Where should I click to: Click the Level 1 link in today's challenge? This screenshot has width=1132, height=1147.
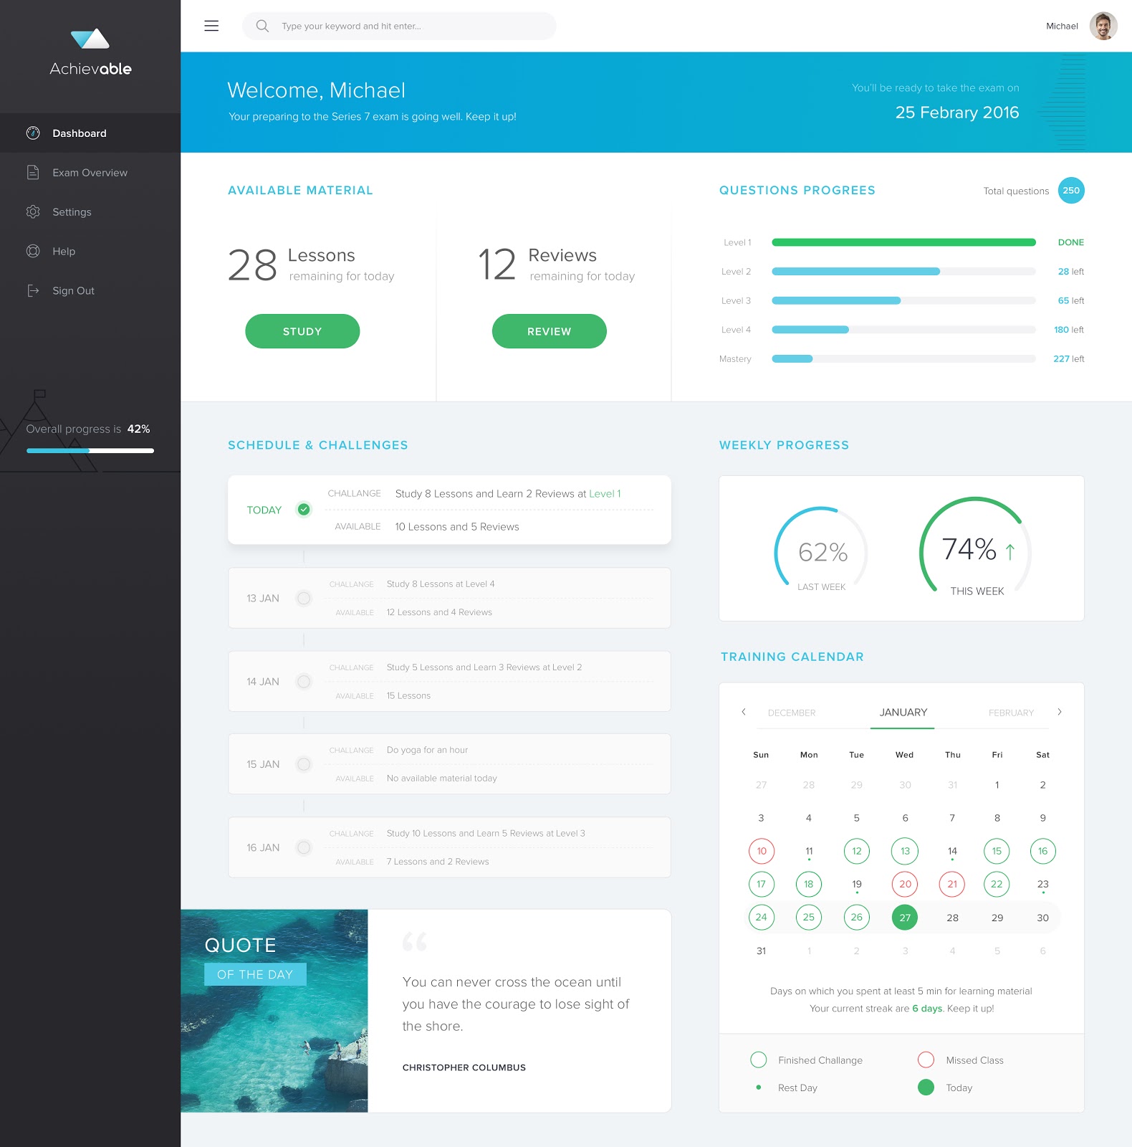click(605, 493)
